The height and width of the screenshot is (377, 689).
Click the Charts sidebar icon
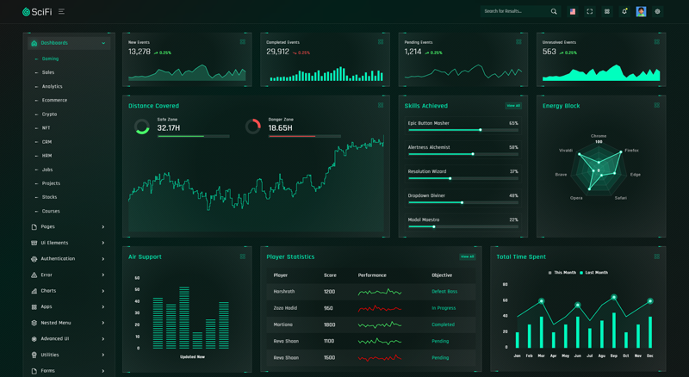[34, 291]
